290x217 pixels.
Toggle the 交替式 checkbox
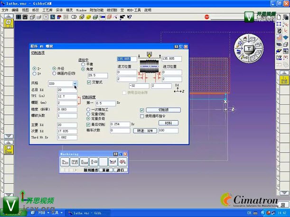click(x=89, y=82)
